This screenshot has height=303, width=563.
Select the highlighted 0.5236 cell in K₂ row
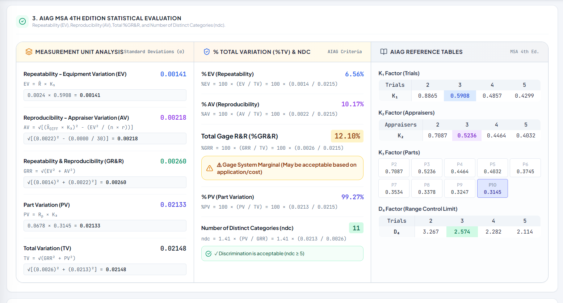(467, 136)
